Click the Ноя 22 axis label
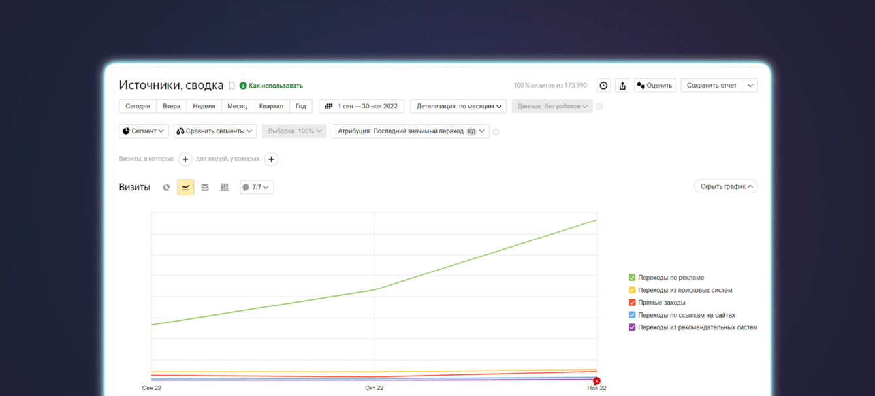The width and height of the screenshot is (875, 396). (597, 388)
